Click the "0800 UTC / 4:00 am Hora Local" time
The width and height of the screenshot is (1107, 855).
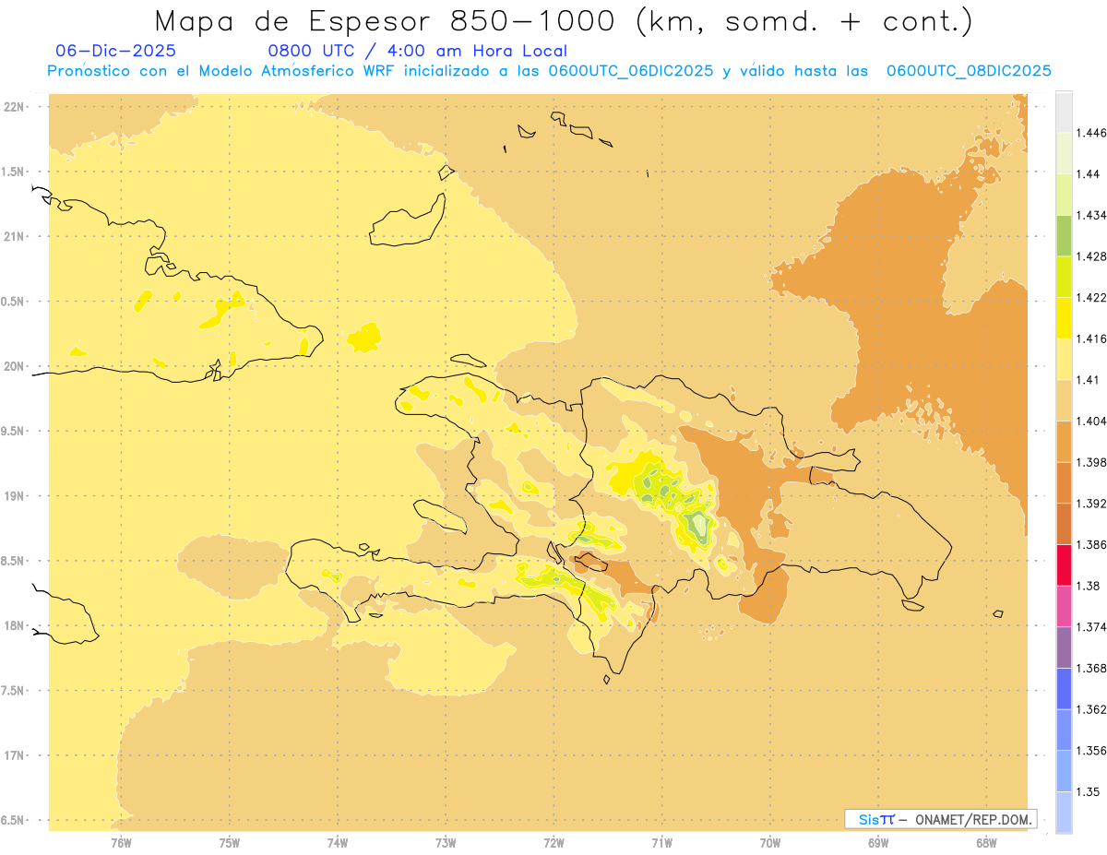(x=417, y=51)
